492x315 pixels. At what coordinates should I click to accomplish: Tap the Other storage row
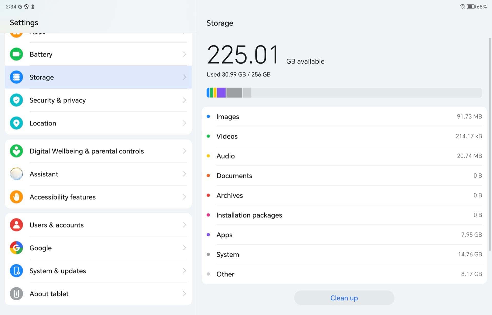click(344, 274)
